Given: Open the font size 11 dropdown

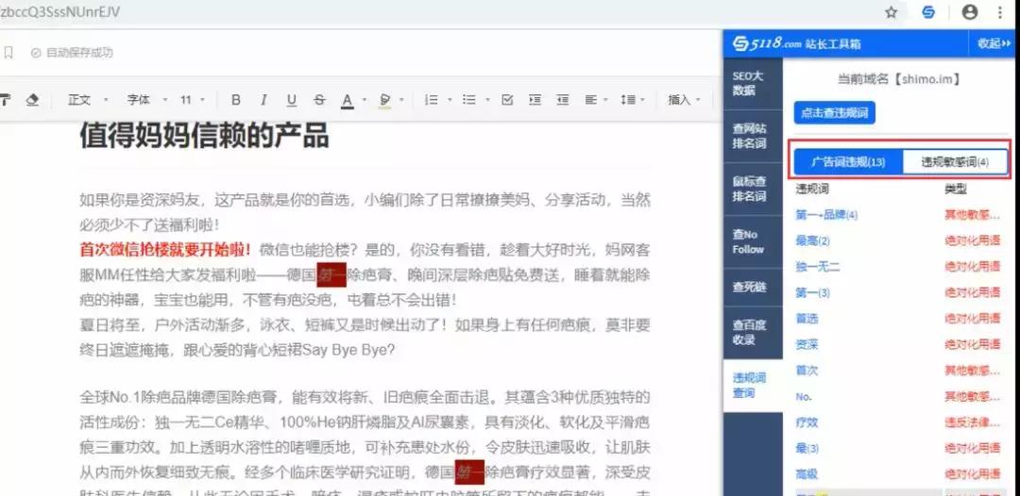Looking at the screenshot, I should click(192, 100).
